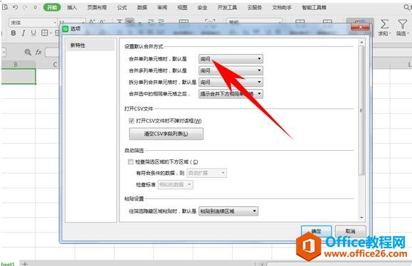Open the print preview icon at top left
Screen dimensions: 412x266
(5, 7)
